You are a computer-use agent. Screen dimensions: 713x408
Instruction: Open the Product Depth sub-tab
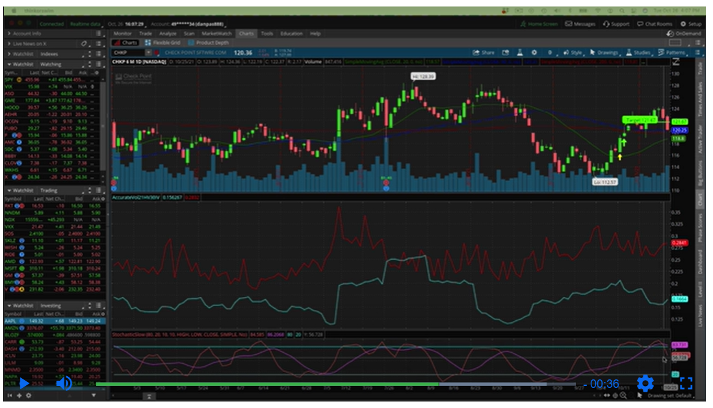[208, 43]
